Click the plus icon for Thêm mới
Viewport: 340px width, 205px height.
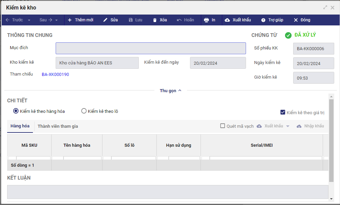(70, 20)
